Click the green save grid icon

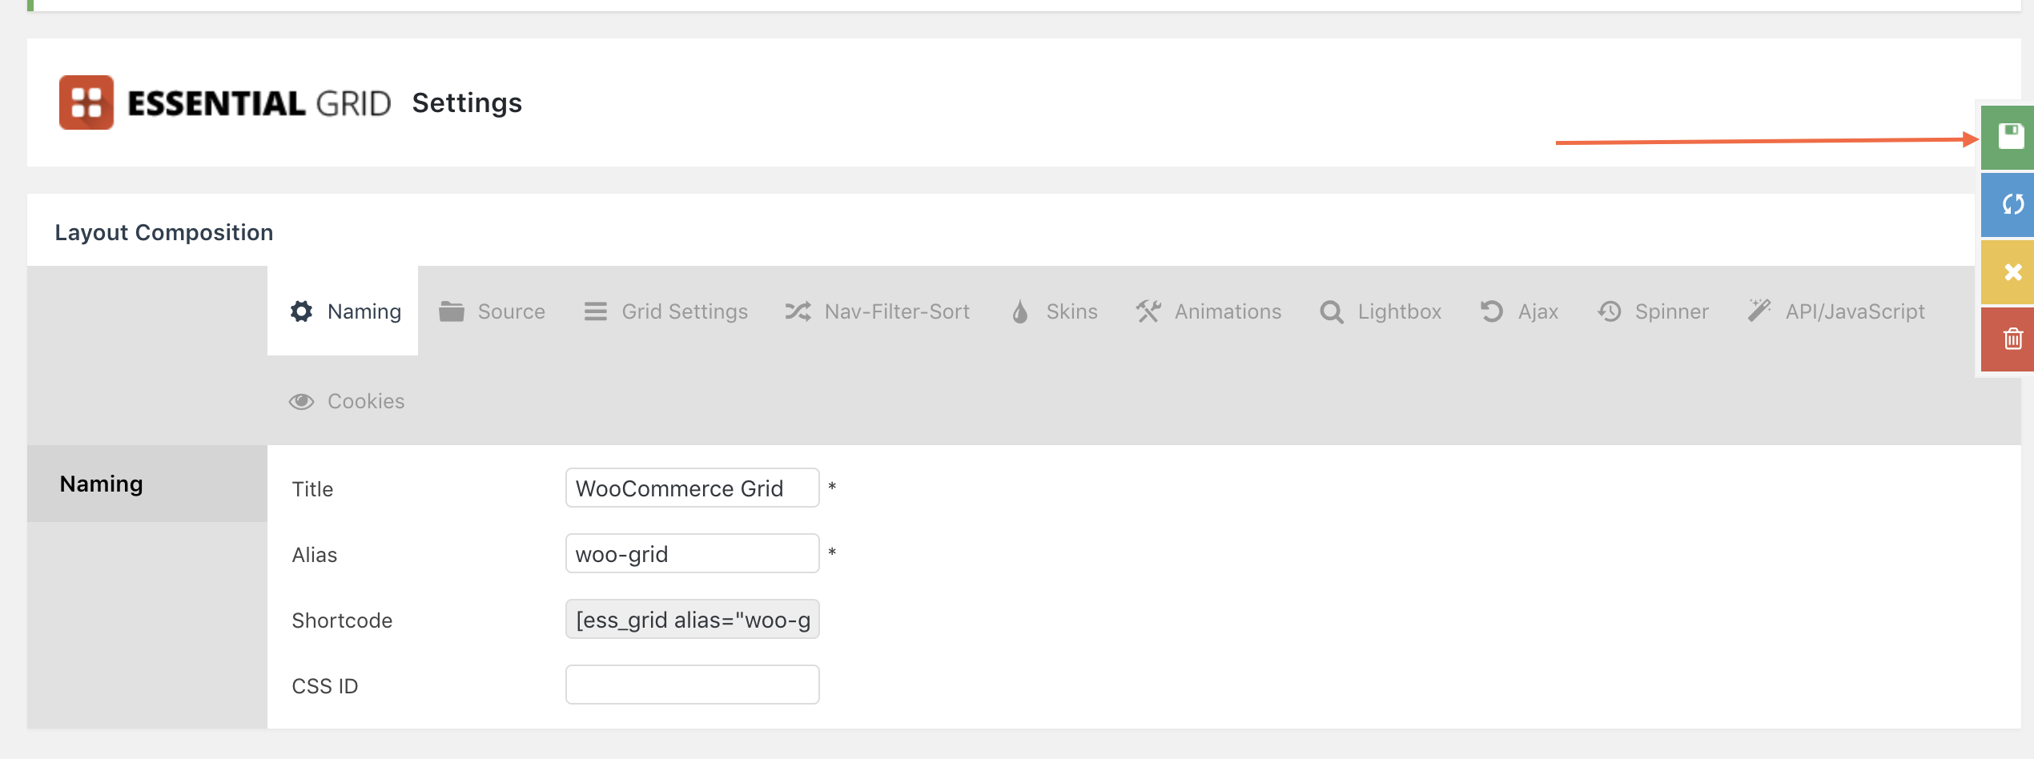(x=2010, y=137)
